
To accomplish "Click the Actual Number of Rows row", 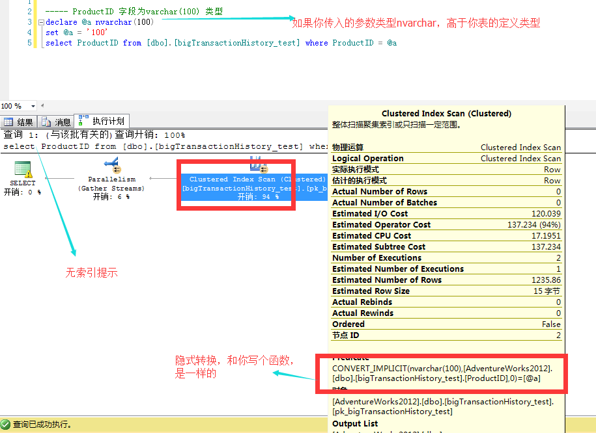I will click(x=446, y=192).
